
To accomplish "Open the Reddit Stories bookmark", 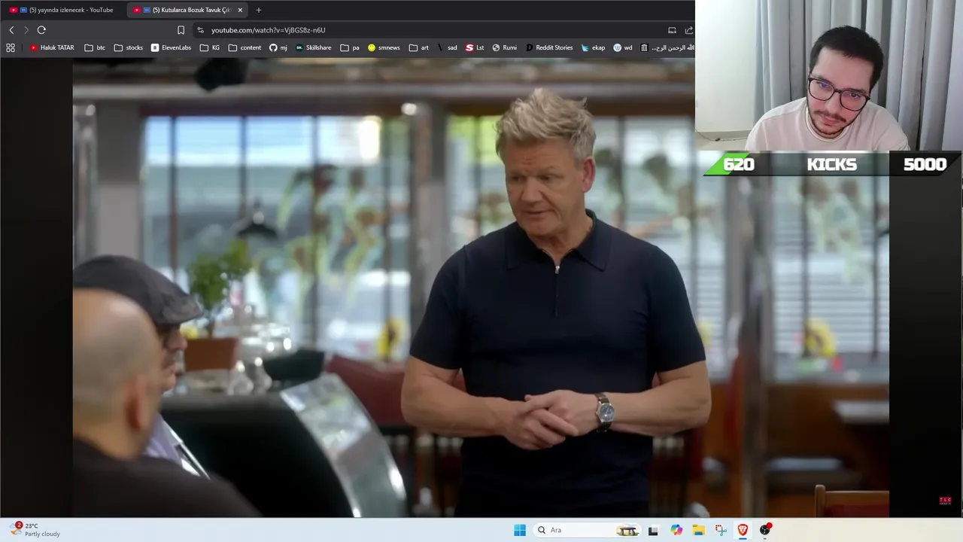I will point(549,47).
